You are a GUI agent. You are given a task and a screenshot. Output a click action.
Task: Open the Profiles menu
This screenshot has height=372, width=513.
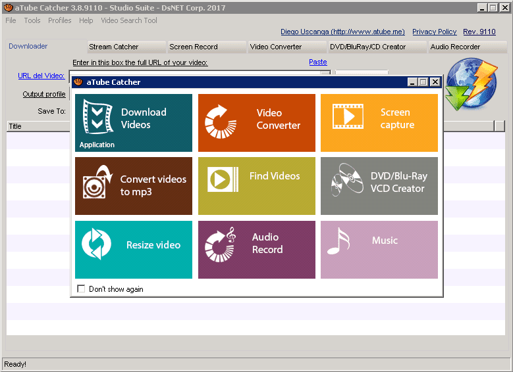pos(59,20)
